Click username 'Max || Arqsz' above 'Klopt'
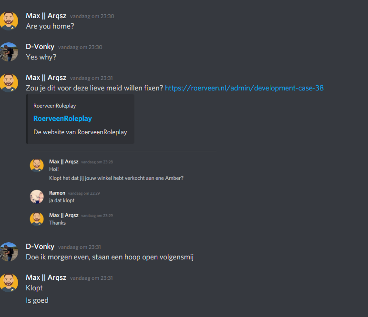This screenshot has width=368, height=317. click(46, 277)
